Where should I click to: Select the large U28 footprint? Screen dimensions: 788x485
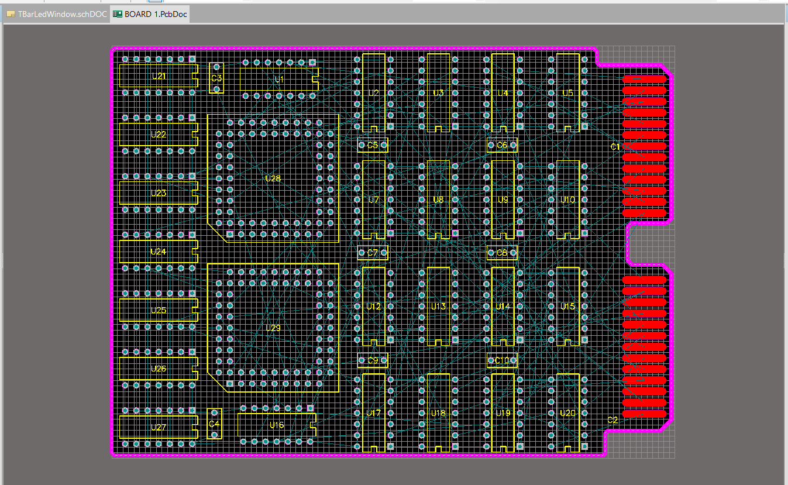click(x=273, y=178)
